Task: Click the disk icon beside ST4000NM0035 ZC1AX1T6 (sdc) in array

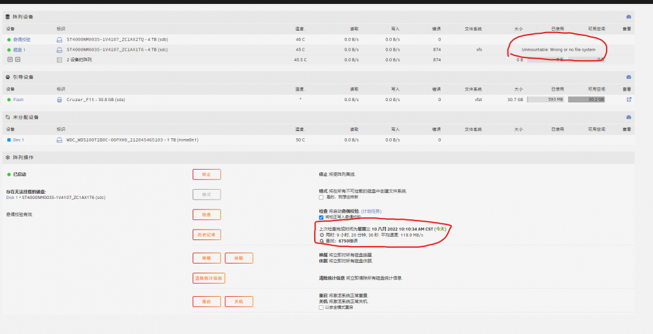Action: coord(59,50)
